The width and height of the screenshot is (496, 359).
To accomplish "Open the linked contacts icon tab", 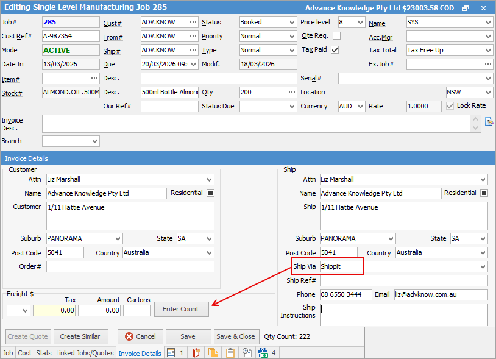I will [x=247, y=352].
